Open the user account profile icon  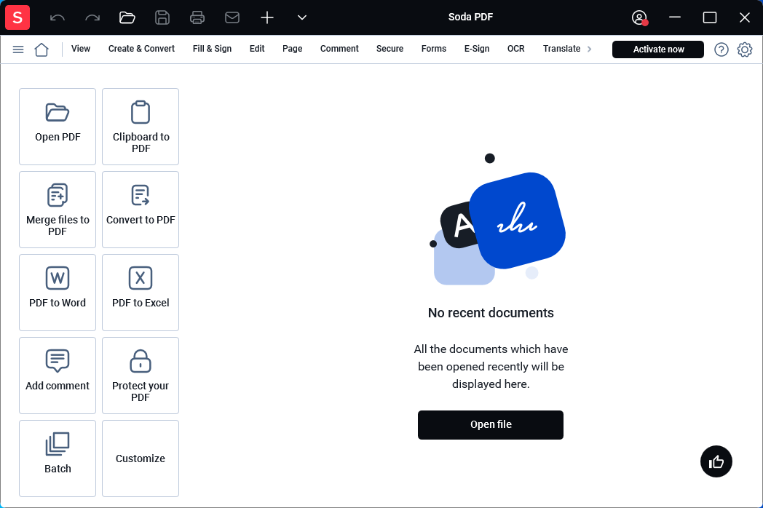click(x=639, y=17)
